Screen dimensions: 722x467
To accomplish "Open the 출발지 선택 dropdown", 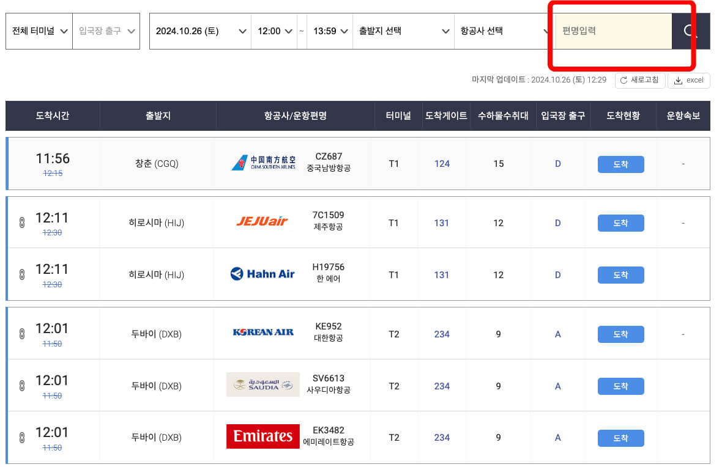I will pyautogui.click(x=404, y=31).
